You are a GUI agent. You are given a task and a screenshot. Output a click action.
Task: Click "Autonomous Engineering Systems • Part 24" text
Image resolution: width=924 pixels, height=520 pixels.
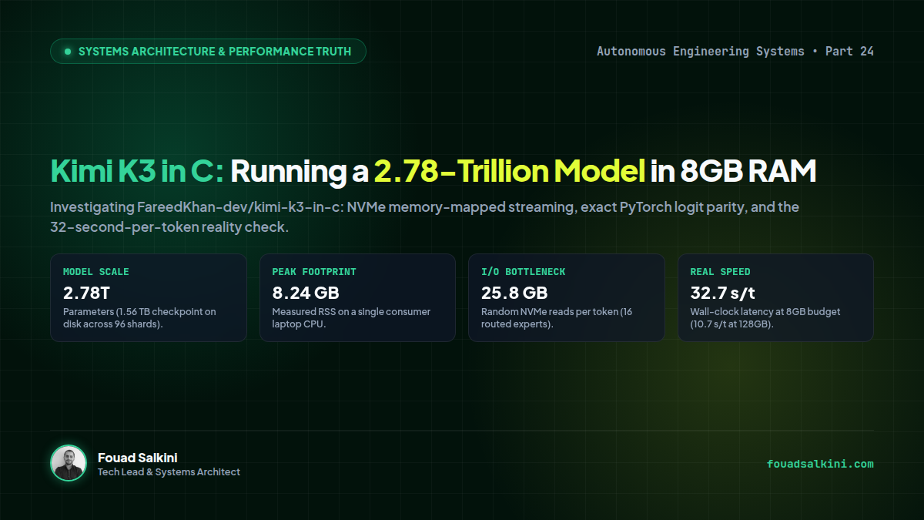coord(735,52)
